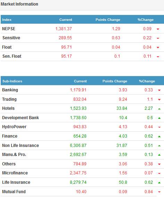This screenshot has height=198, width=164.
Task: Click the Sub-Indices column header
Action: (x=12, y=81)
